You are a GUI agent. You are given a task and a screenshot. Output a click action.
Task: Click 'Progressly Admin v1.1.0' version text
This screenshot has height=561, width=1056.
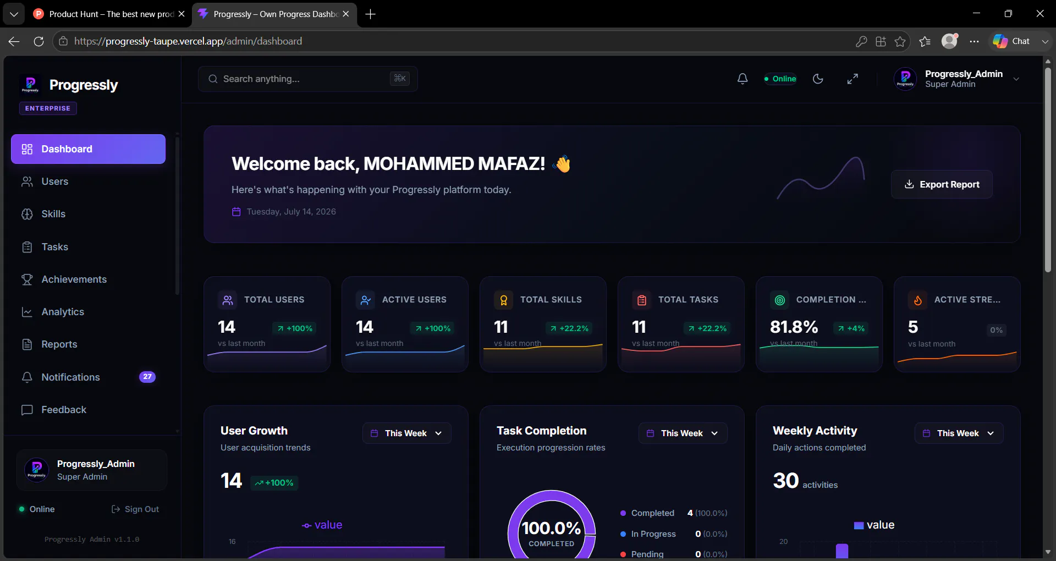coord(92,540)
